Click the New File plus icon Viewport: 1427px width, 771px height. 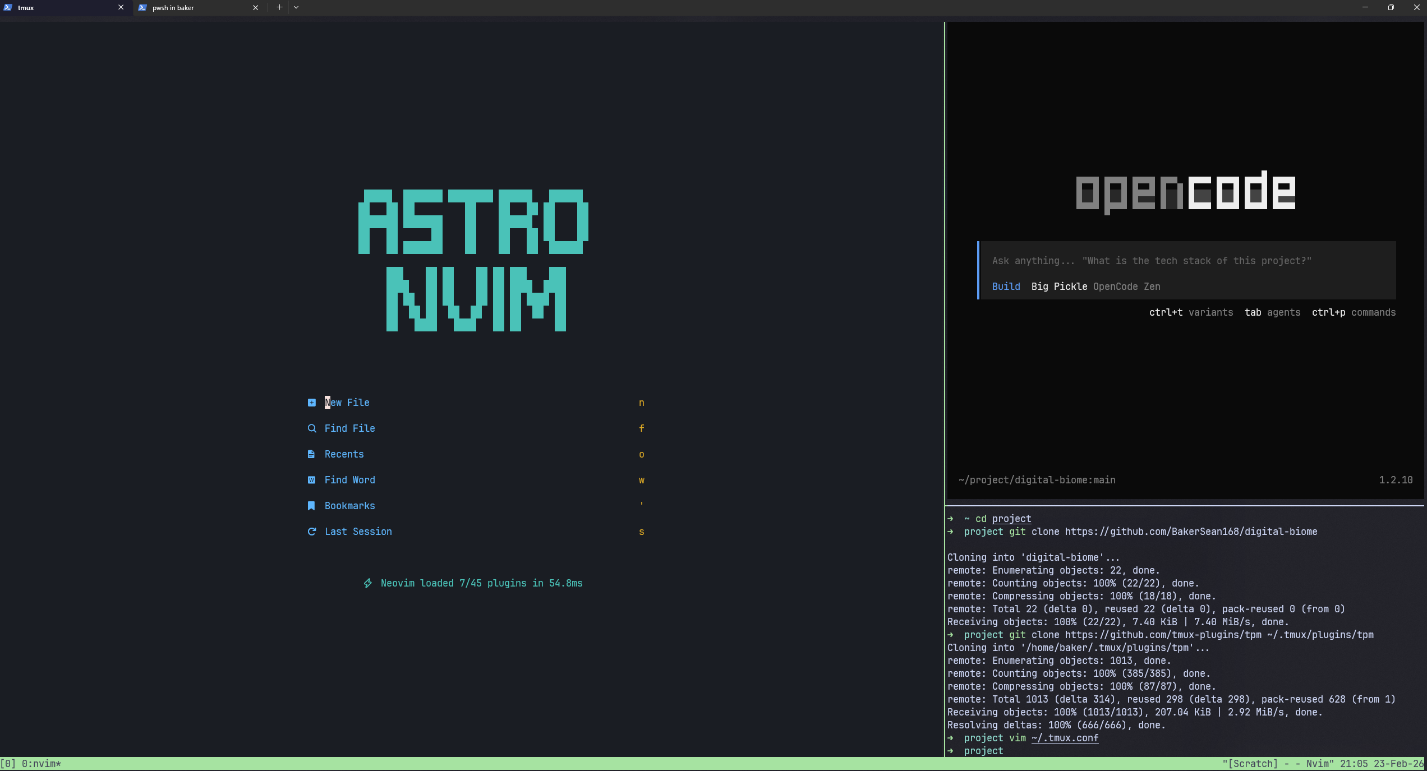[x=312, y=403]
